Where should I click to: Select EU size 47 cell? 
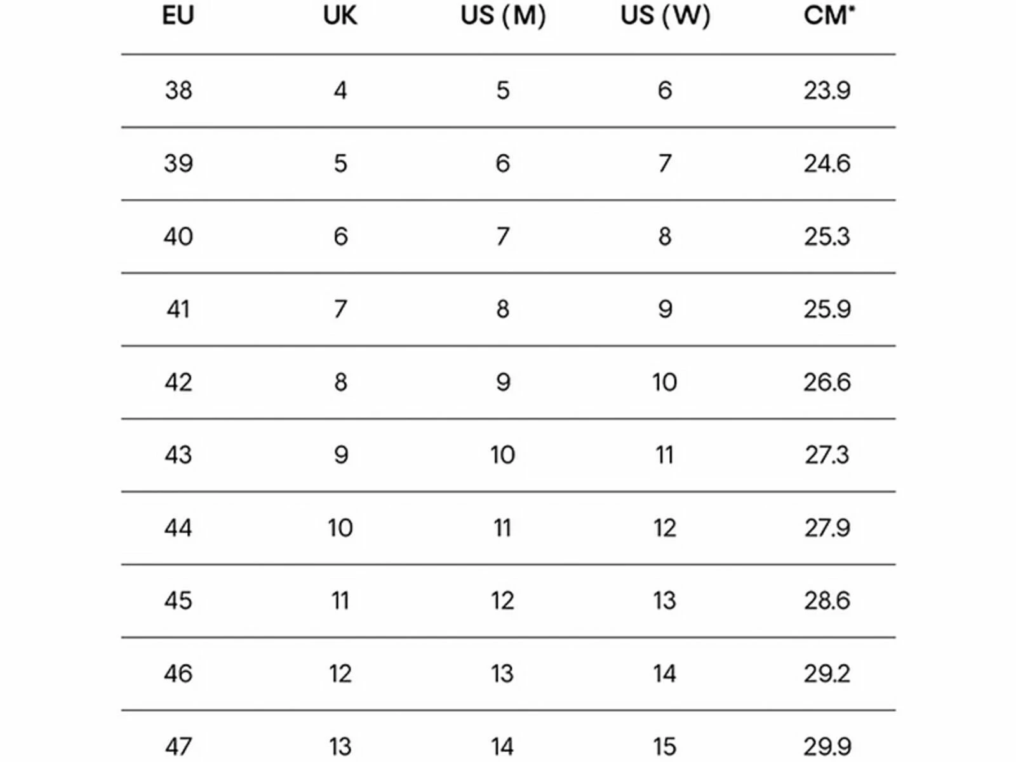click(178, 746)
